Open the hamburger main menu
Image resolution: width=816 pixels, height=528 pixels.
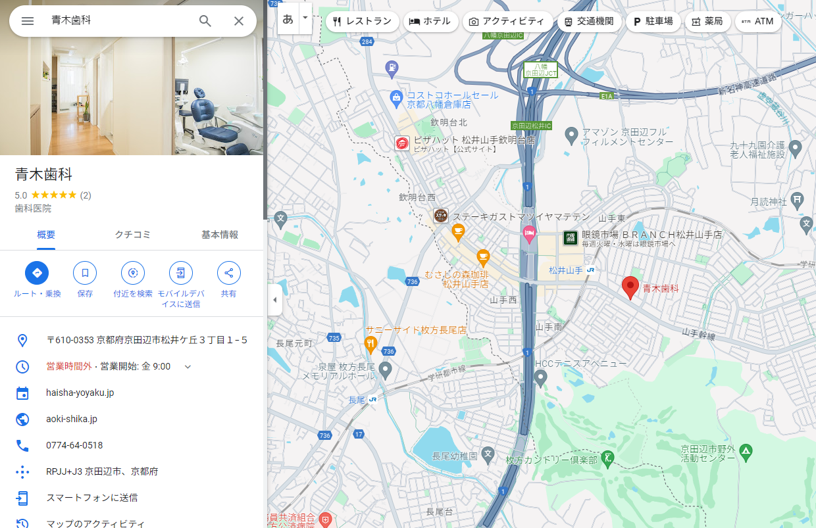tap(28, 21)
